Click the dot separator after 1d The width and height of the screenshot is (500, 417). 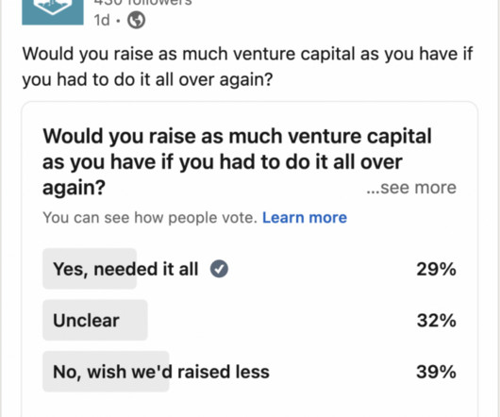(118, 21)
